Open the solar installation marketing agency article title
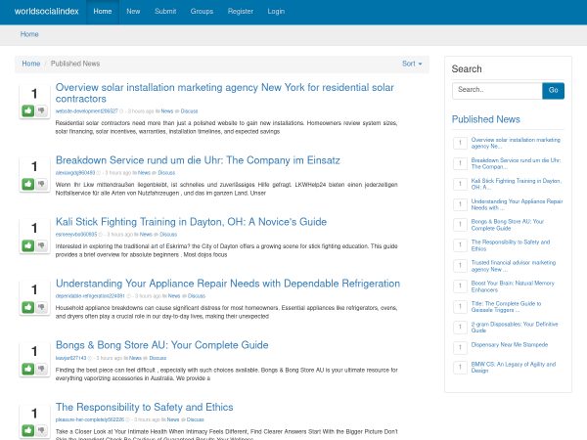The height and width of the screenshot is (440, 587). (x=225, y=93)
